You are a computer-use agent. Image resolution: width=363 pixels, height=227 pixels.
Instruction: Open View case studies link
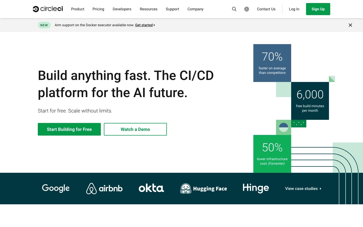[x=303, y=188]
